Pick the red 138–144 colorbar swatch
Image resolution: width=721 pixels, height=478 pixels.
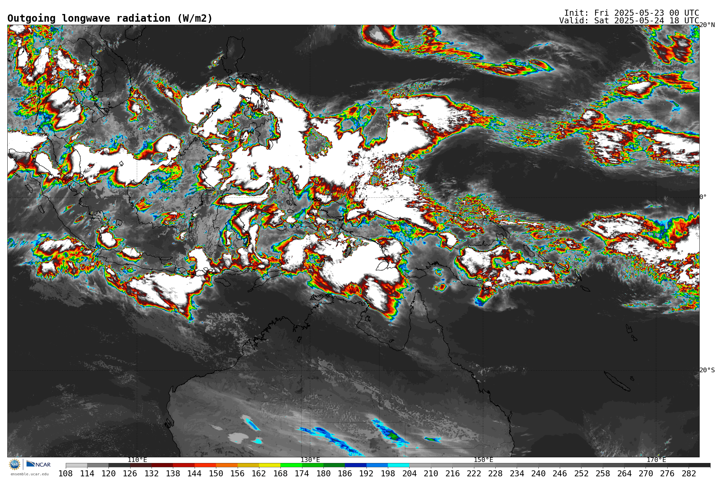pos(184,465)
